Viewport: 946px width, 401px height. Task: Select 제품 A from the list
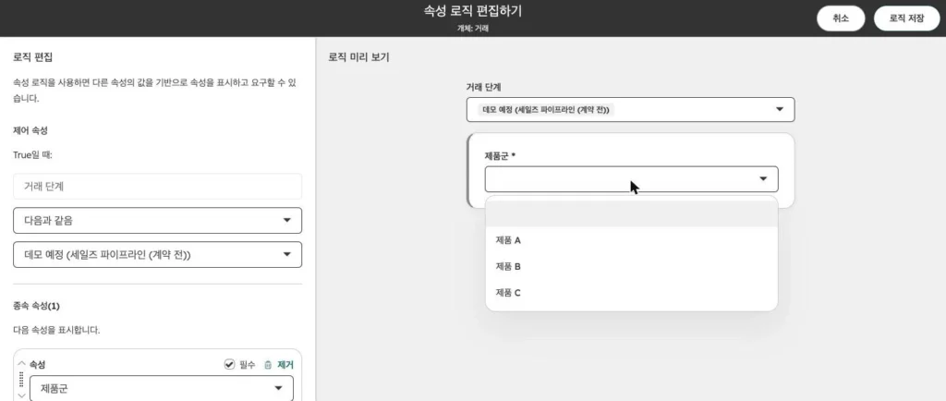click(632, 240)
